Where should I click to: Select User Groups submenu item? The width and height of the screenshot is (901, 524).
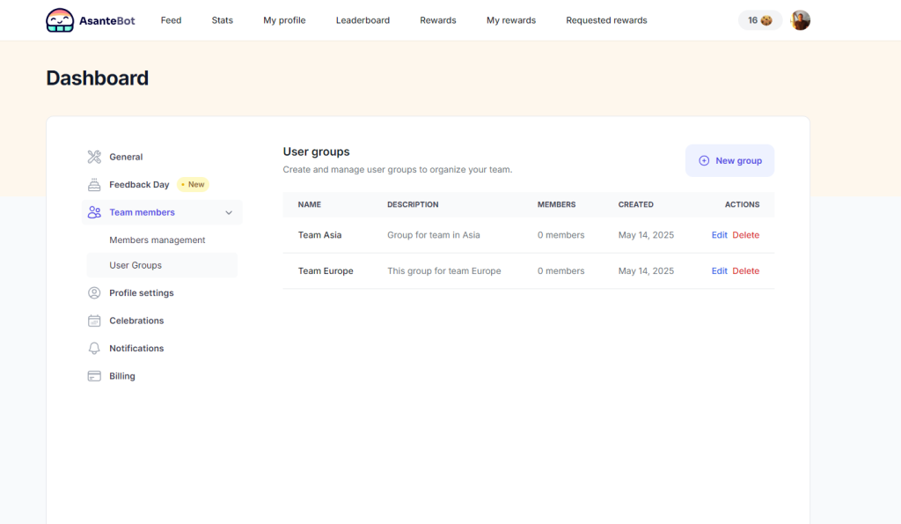136,265
